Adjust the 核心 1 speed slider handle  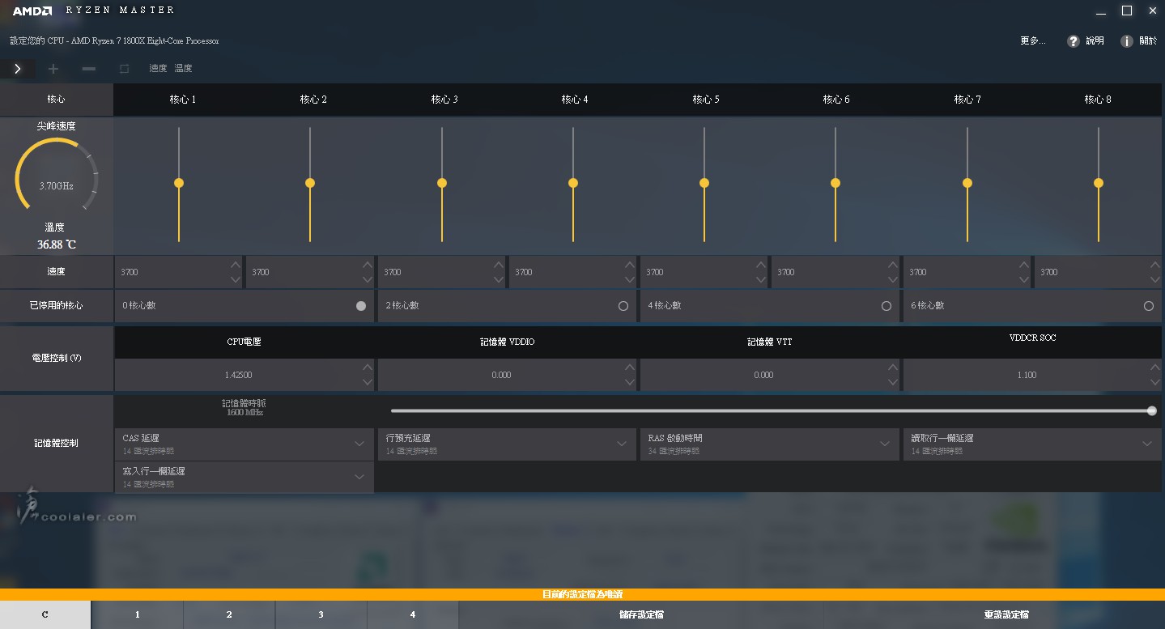coord(179,183)
